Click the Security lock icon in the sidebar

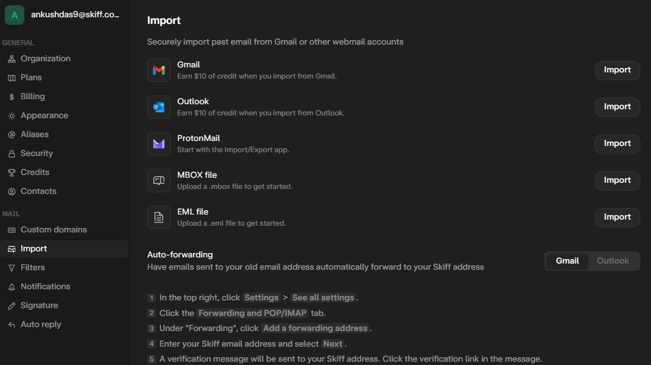click(x=11, y=153)
